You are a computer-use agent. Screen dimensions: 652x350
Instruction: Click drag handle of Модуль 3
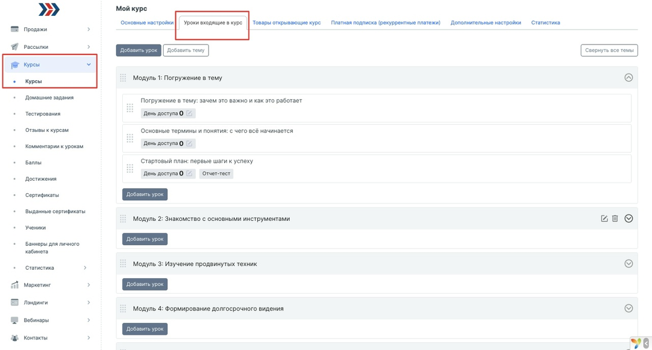123,264
